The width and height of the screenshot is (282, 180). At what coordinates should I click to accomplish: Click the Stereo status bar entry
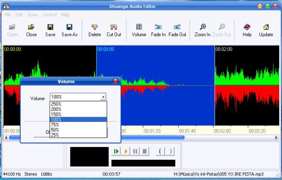tap(31, 174)
